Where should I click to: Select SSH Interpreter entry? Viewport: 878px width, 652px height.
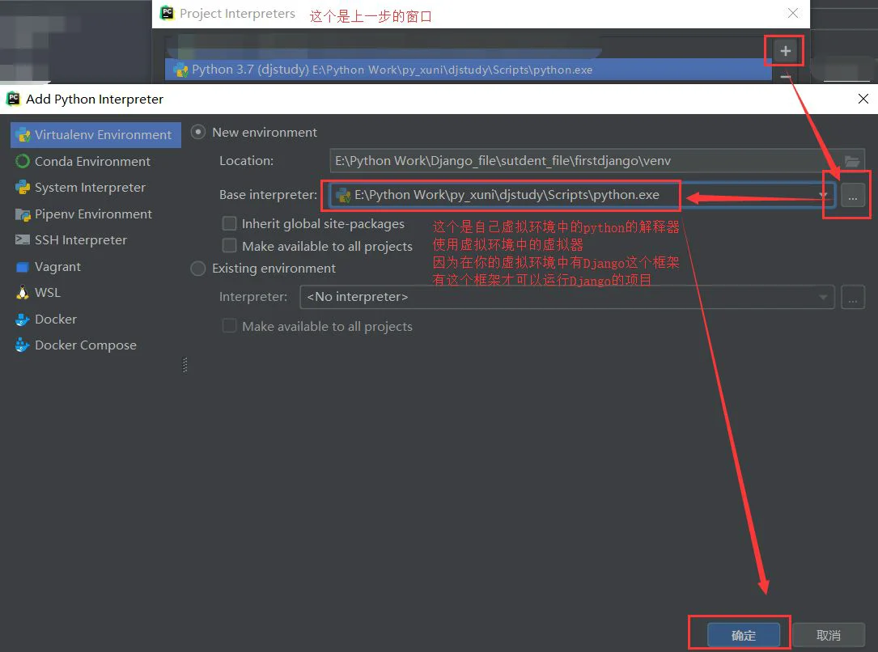click(x=81, y=240)
